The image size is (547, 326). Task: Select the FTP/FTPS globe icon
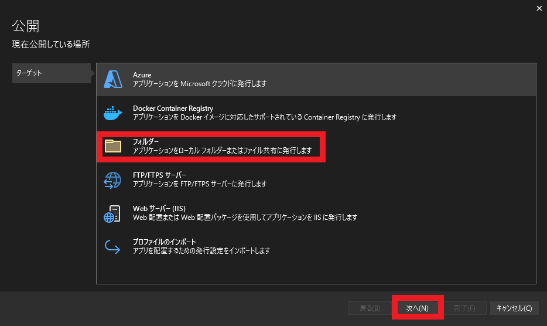(112, 180)
